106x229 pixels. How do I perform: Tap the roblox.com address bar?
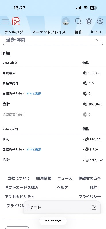(53, 221)
